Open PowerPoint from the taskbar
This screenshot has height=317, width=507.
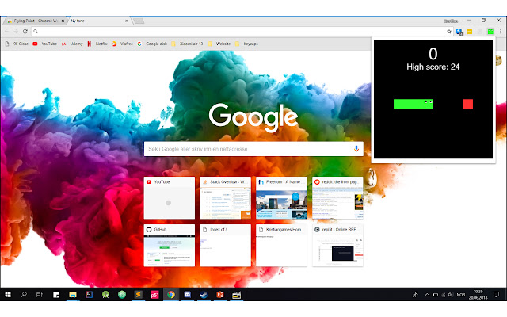(x=220, y=294)
